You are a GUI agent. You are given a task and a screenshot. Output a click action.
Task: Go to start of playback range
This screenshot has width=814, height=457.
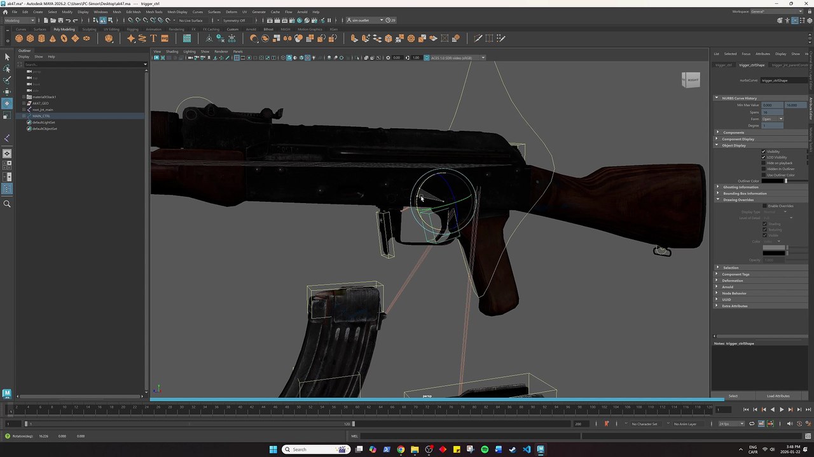[746, 410]
